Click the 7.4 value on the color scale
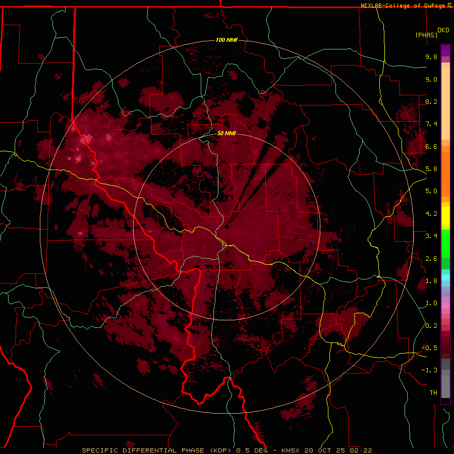Image resolution: width=454 pixels, height=454 pixels. click(431, 124)
